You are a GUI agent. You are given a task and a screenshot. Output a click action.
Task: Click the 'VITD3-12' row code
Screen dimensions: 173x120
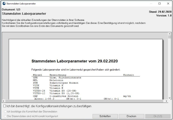39,94
